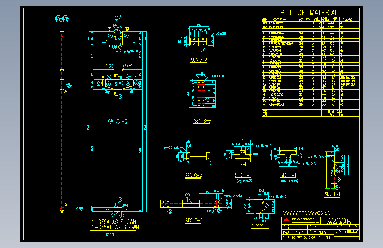Click the 1-GZ5A AS SHOWN caption
The height and width of the screenshot is (248, 383).
click(x=114, y=222)
